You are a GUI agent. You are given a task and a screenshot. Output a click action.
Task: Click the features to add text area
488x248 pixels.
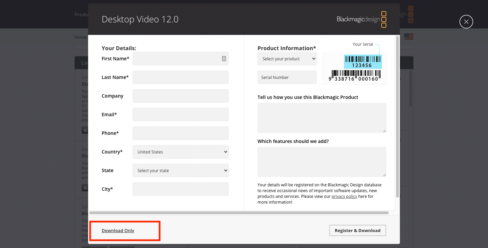pos(322,162)
